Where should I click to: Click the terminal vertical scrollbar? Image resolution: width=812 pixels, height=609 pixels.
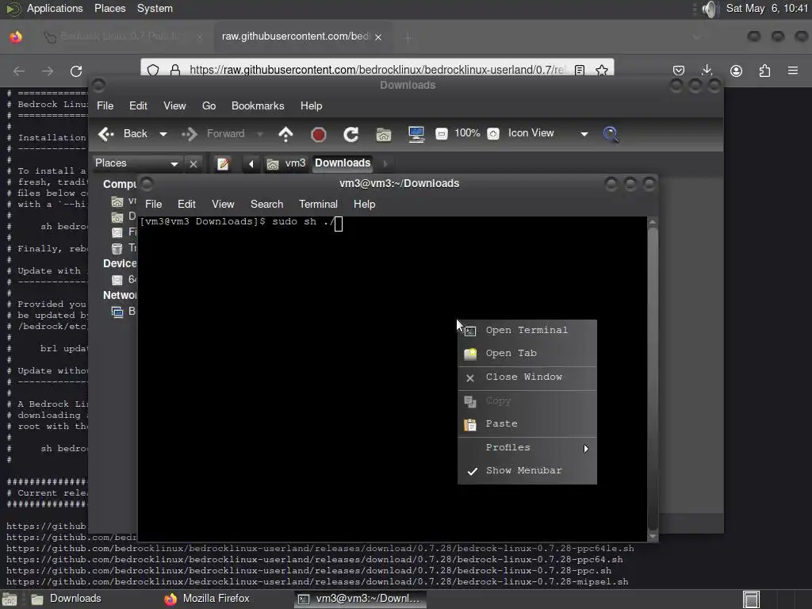[x=653, y=380]
